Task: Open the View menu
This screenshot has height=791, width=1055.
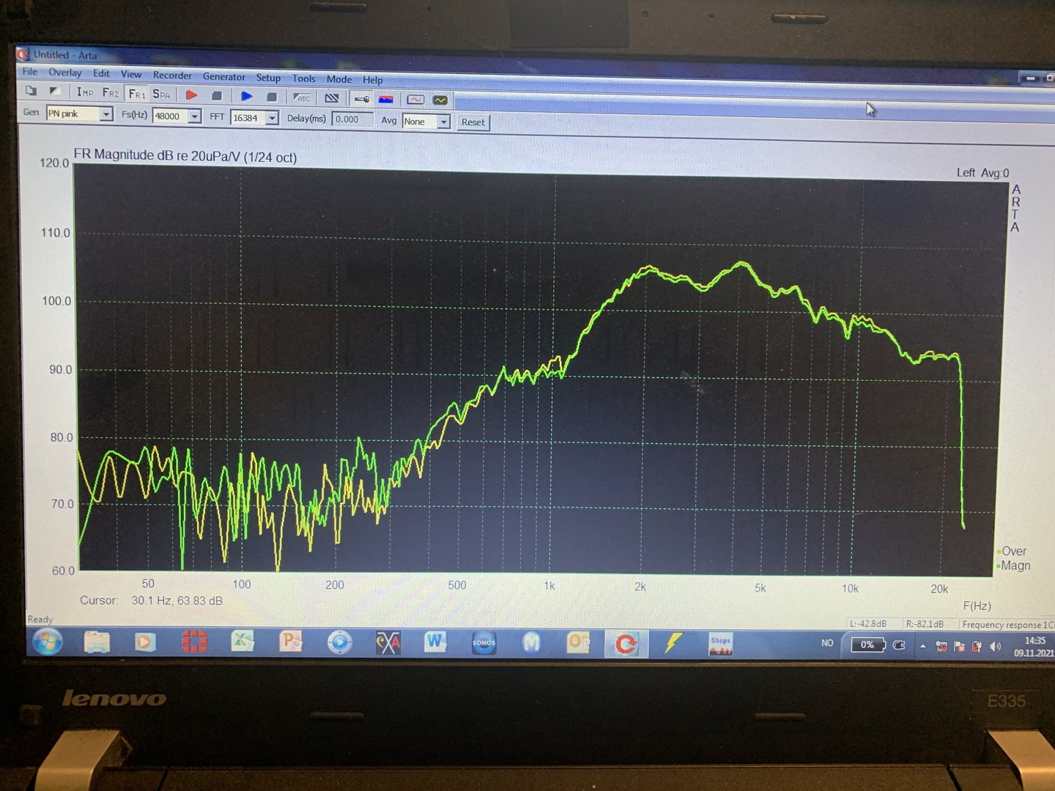Action: (131, 74)
